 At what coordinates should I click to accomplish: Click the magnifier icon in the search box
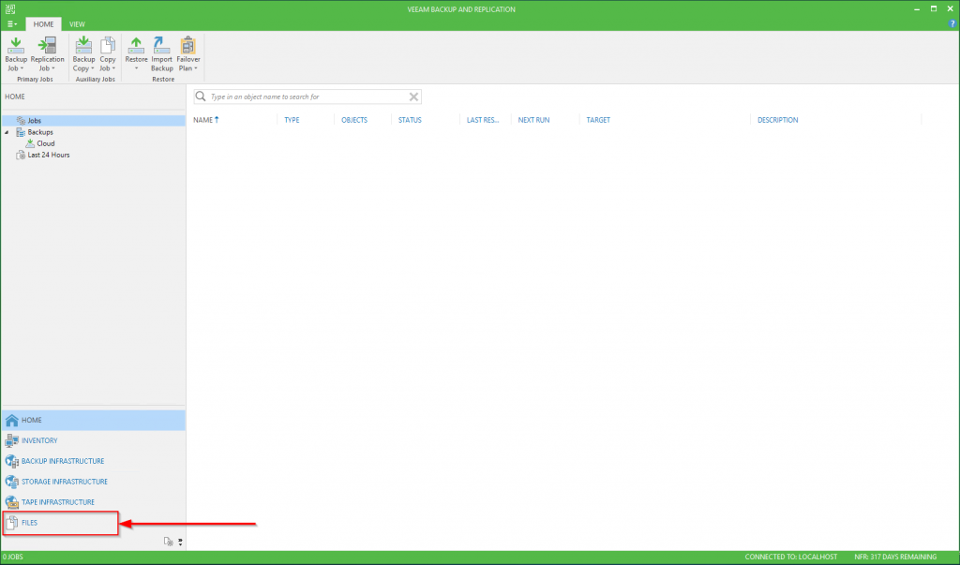point(201,97)
